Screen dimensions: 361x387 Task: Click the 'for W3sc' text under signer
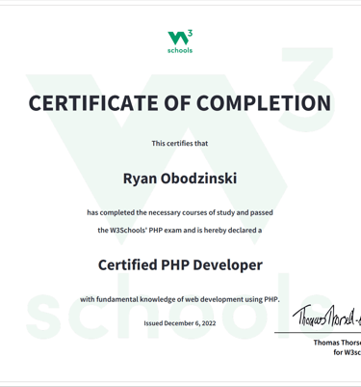(348, 352)
